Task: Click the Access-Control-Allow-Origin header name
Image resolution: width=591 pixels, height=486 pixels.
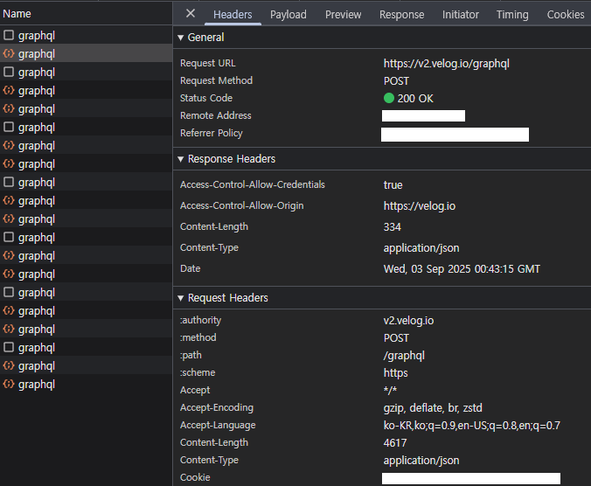Action: pos(241,205)
